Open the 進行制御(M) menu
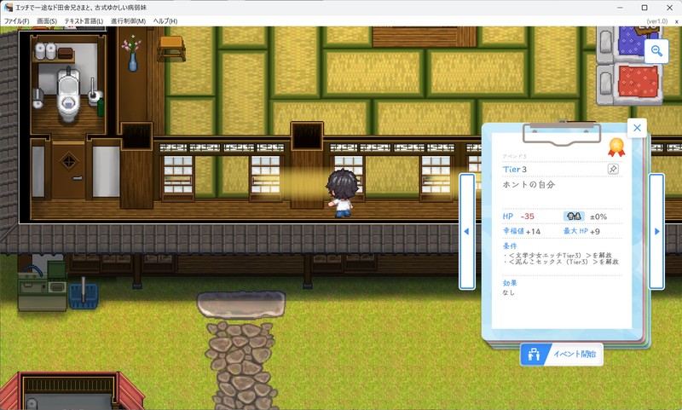The height and width of the screenshot is (410, 682). (x=128, y=20)
